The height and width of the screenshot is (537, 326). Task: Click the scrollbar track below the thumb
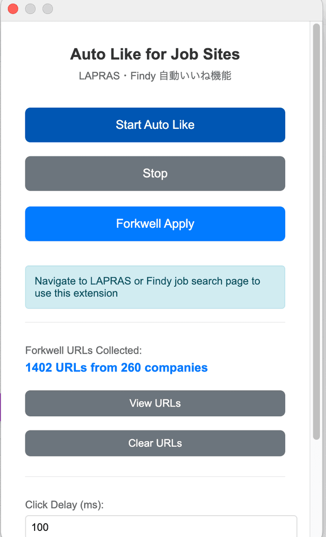tap(316, 489)
